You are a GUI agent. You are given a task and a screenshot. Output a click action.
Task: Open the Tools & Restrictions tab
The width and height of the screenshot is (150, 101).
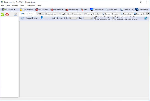[x=47, y=14]
